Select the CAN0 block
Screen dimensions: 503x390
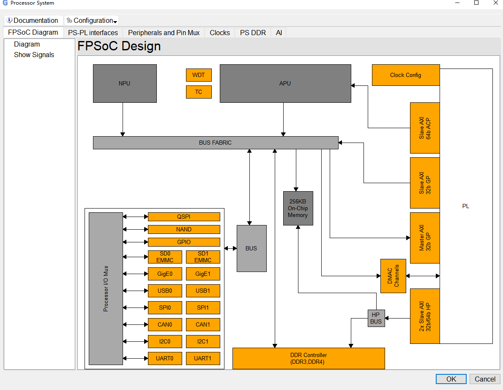coord(165,325)
